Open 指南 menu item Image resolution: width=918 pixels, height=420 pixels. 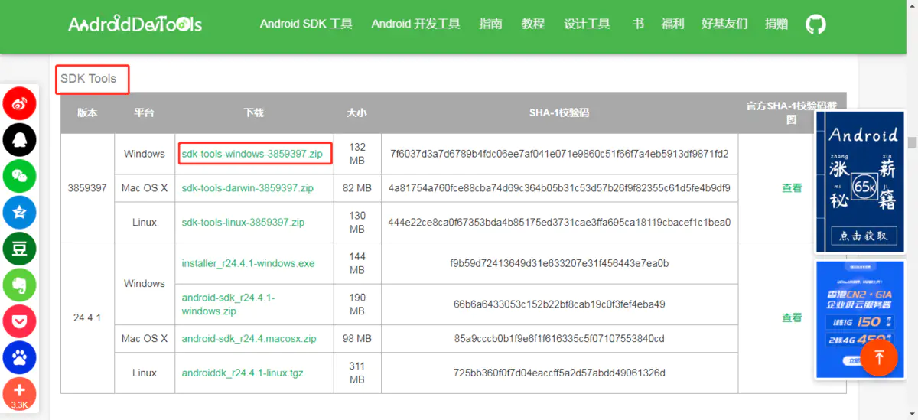pyautogui.click(x=490, y=24)
